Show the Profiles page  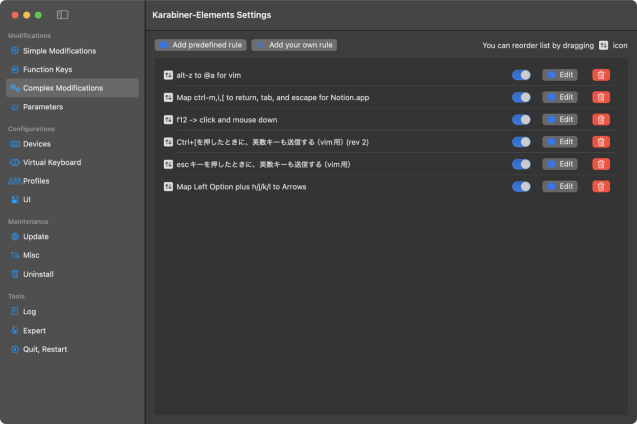click(73, 181)
